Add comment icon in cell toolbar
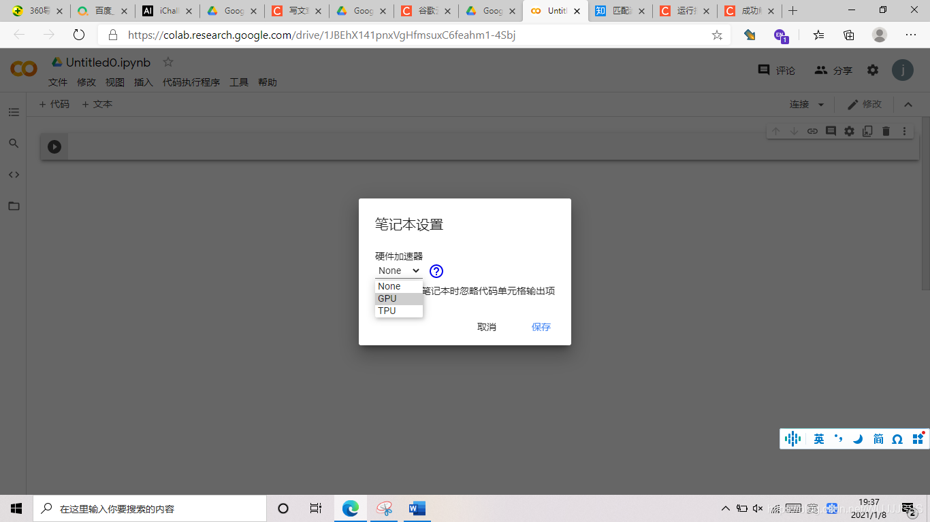 (x=831, y=131)
